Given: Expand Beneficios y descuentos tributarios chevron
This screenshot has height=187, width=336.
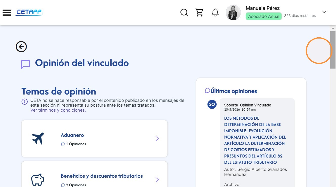Looking at the screenshot, I should 157,180.
